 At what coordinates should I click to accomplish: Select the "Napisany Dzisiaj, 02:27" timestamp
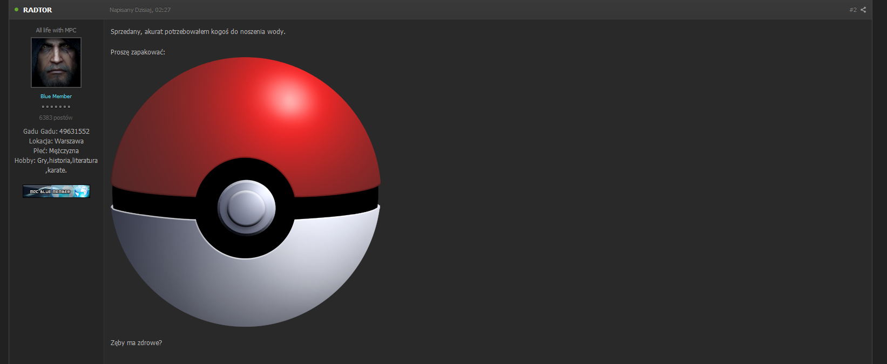pos(140,10)
